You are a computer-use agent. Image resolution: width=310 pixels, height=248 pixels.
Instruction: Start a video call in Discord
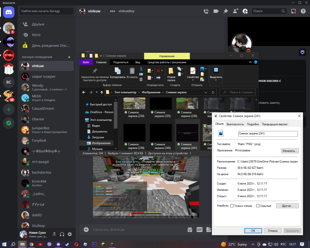click(x=216, y=11)
